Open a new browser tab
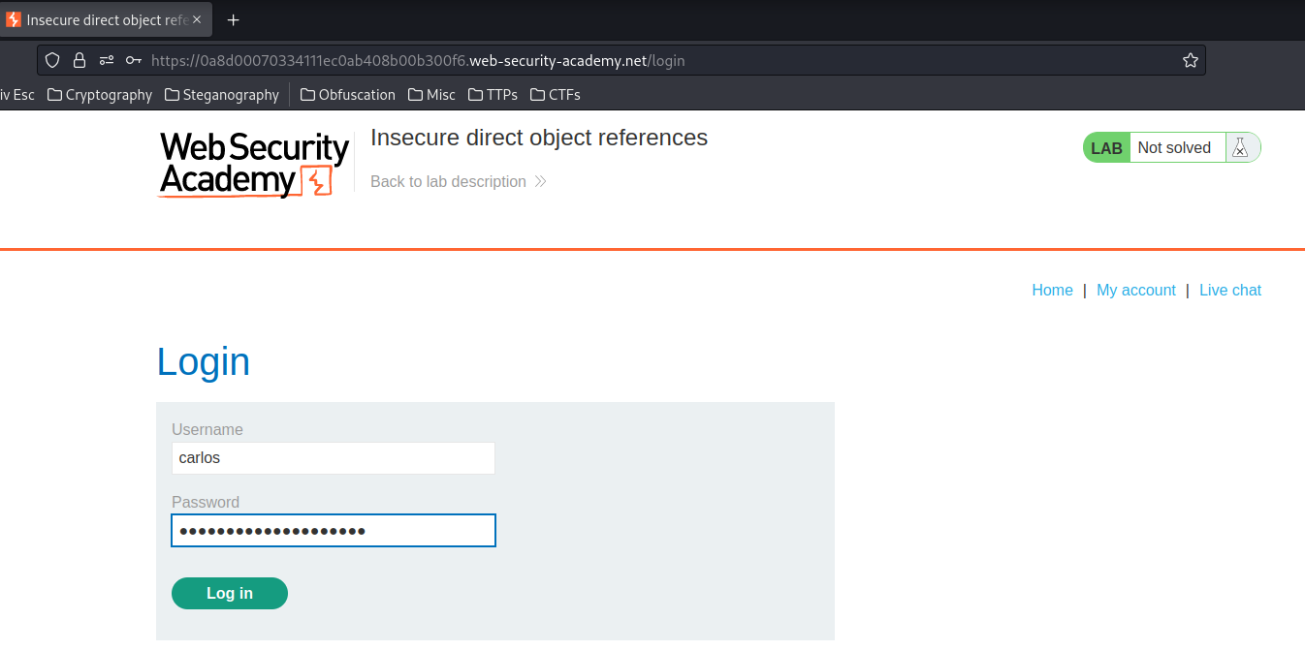1305x651 pixels. [233, 19]
